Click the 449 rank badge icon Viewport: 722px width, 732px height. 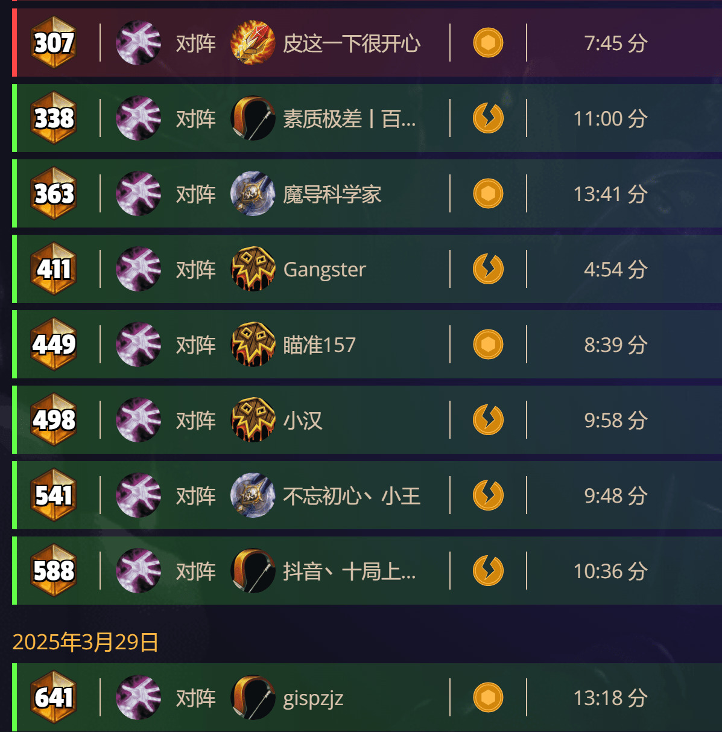tap(54, 345)
